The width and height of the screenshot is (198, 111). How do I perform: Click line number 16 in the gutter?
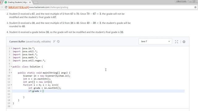point(9,94)
